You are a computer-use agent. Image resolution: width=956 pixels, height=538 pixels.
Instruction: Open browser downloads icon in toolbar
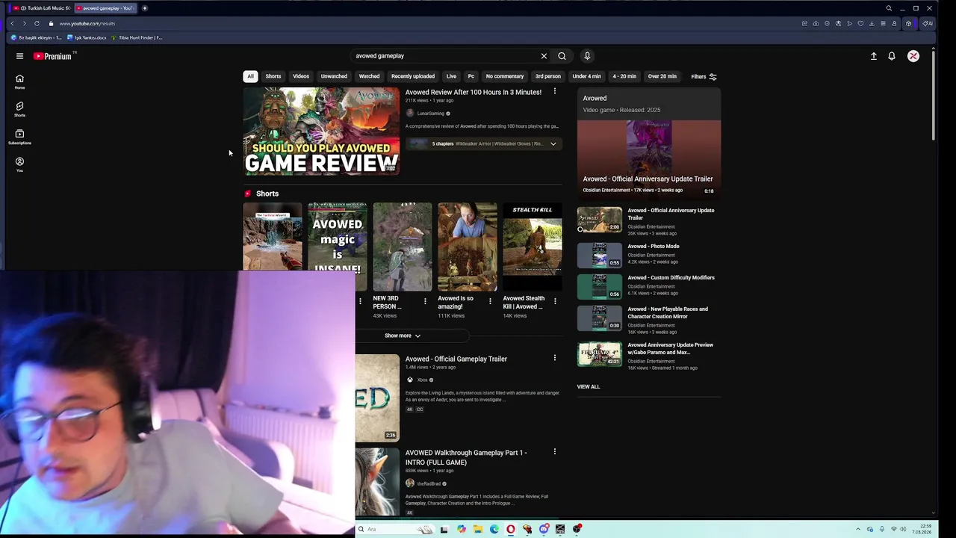872,23
